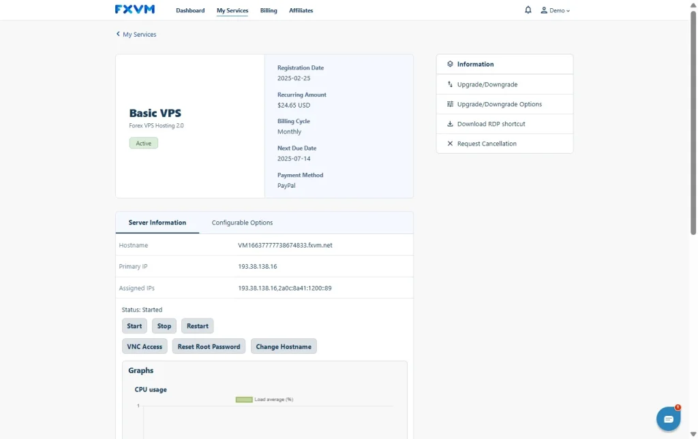Open the Upgrade/Downgrade sidebar link

505,84
